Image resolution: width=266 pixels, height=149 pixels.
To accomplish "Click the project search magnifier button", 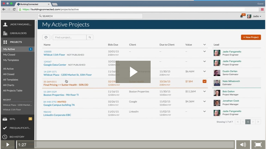I will tap(90, 37).
